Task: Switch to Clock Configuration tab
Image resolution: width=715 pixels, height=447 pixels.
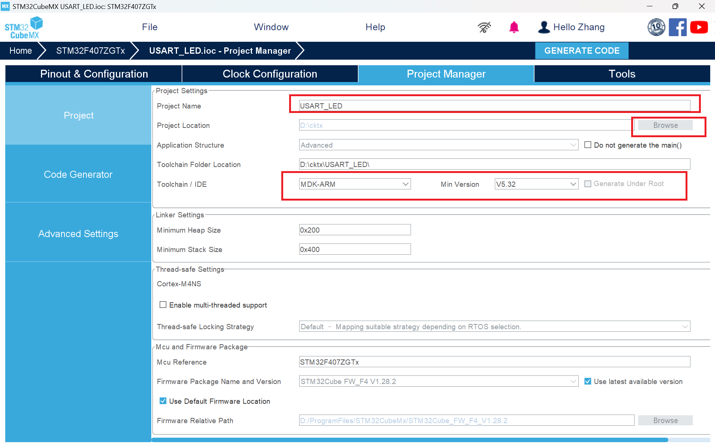Action: [x=270, y=74]
